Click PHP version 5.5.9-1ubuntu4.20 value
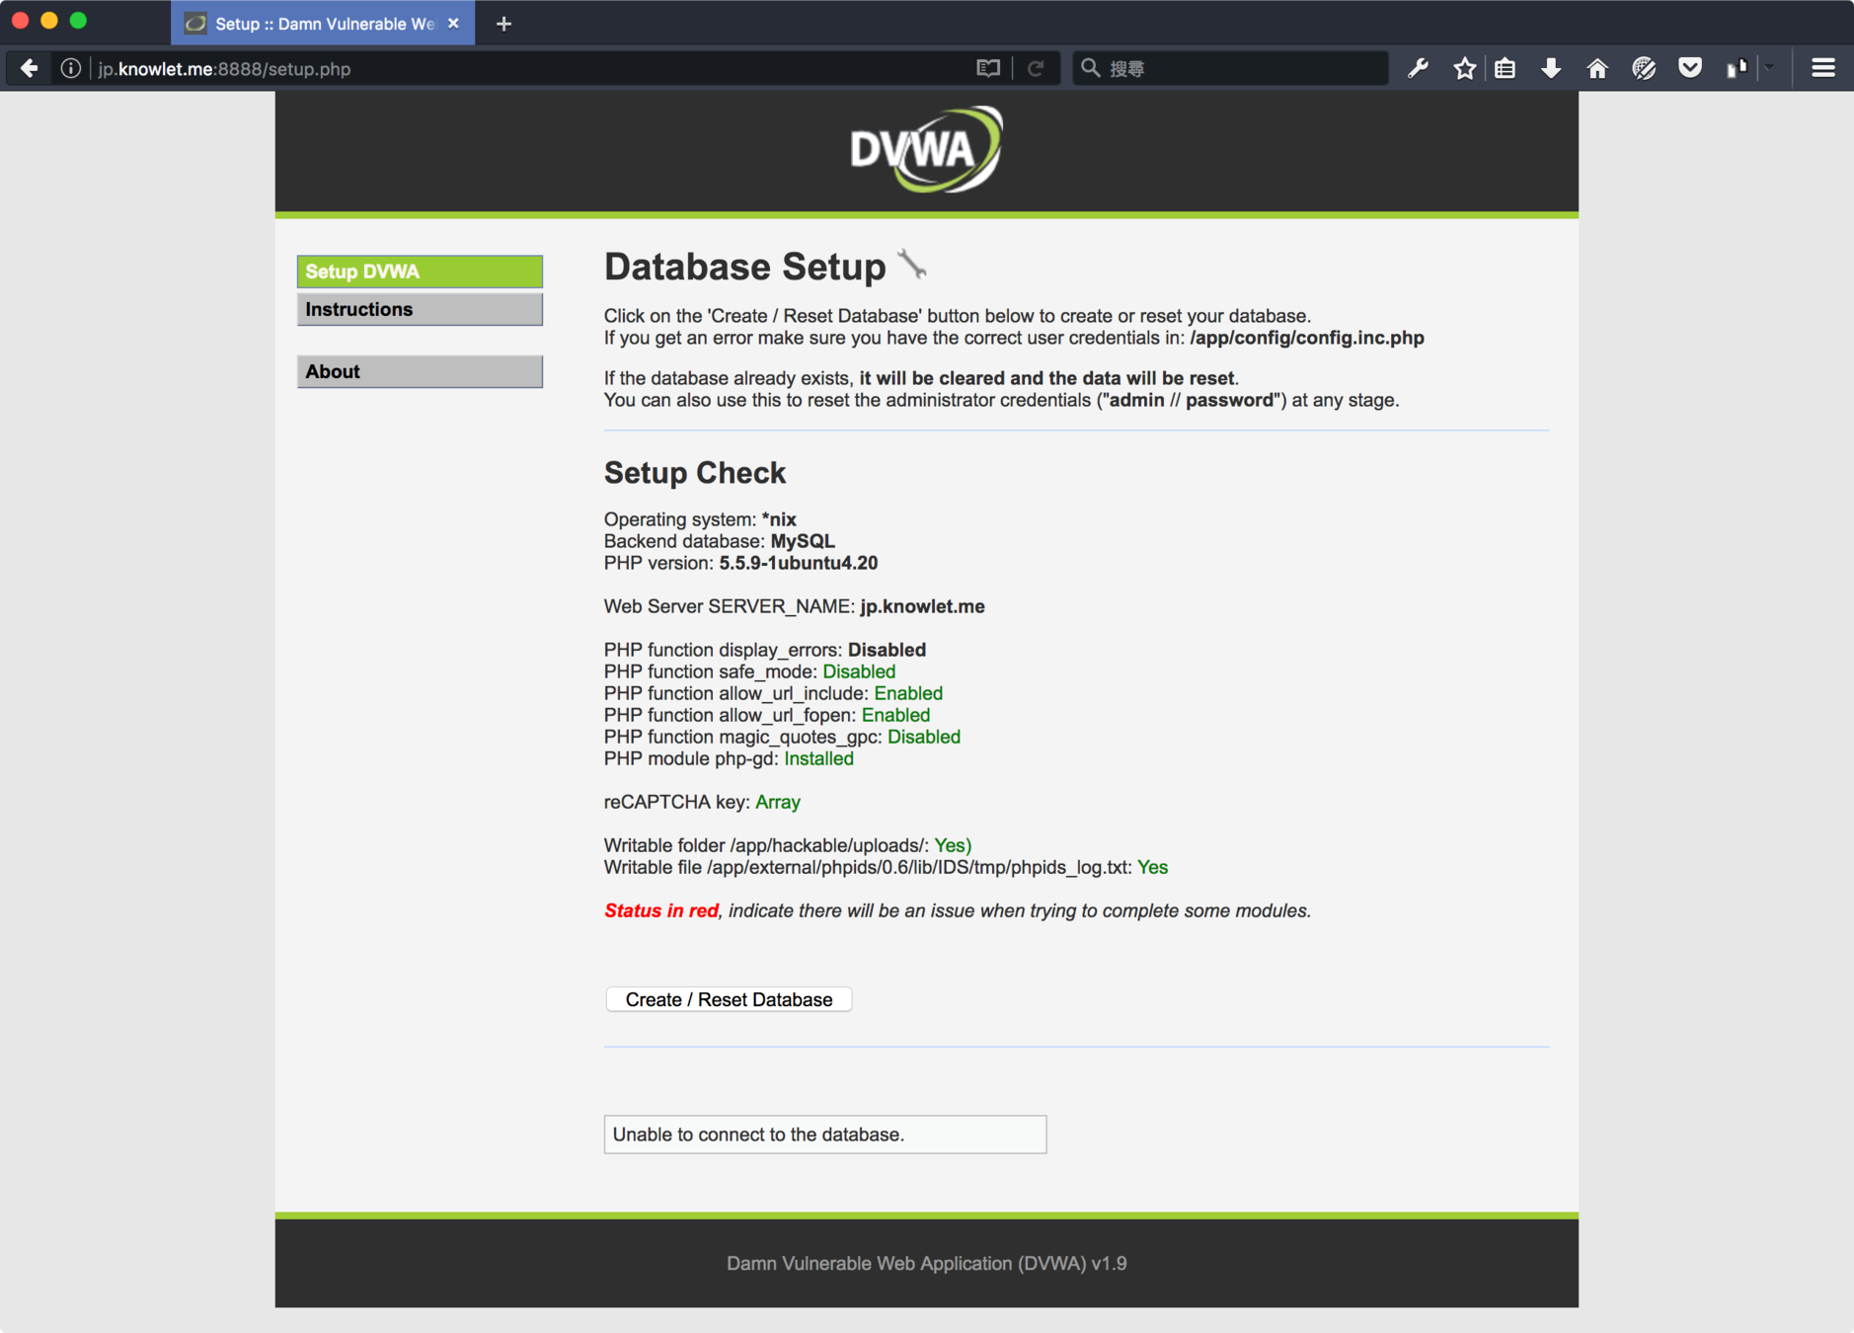This screenshot has width=1854, height=1333. point(798,563)
